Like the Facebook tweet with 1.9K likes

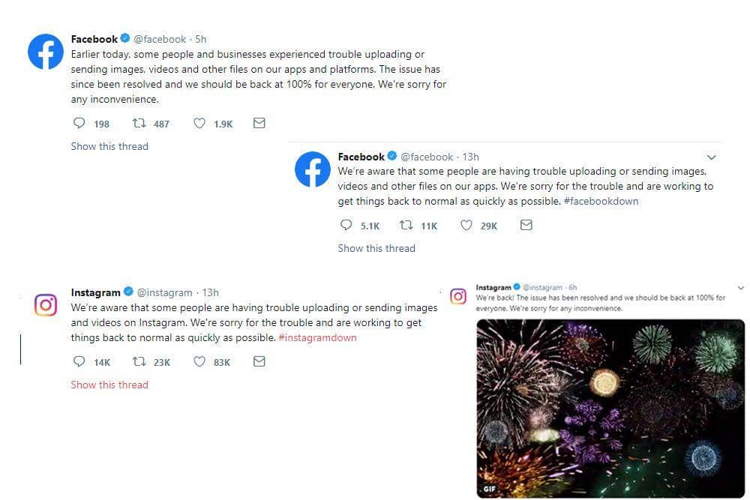click(199, 124)
